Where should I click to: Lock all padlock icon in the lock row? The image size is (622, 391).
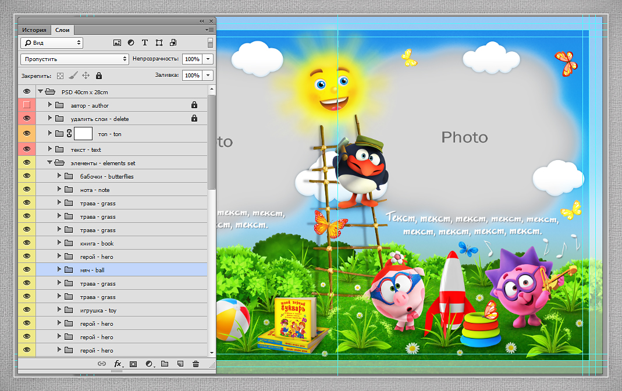tap(99, 75)
